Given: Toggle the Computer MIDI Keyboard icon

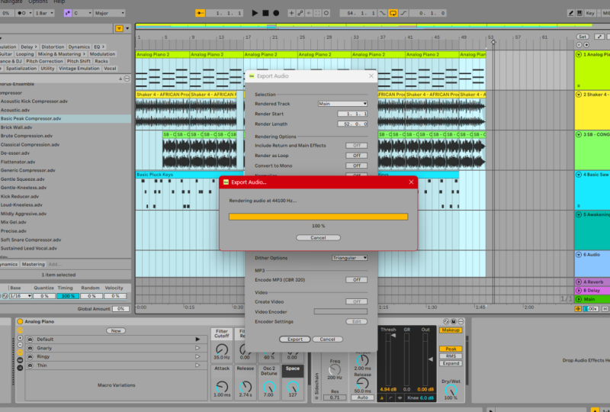Looking at the screenshot, I should [579, 13].
